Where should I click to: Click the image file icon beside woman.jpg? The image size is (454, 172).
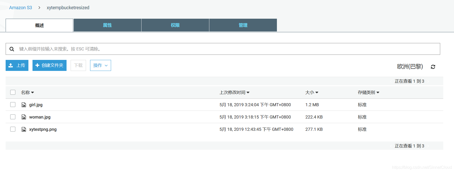coord(24,117)
